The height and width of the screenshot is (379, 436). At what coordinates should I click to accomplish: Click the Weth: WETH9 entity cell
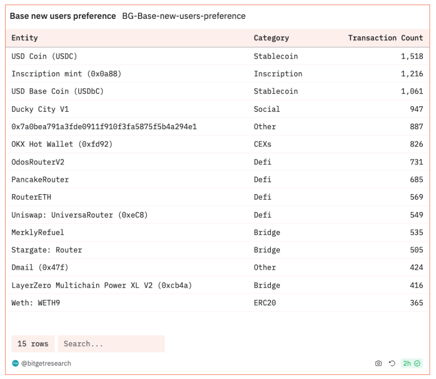36,302
